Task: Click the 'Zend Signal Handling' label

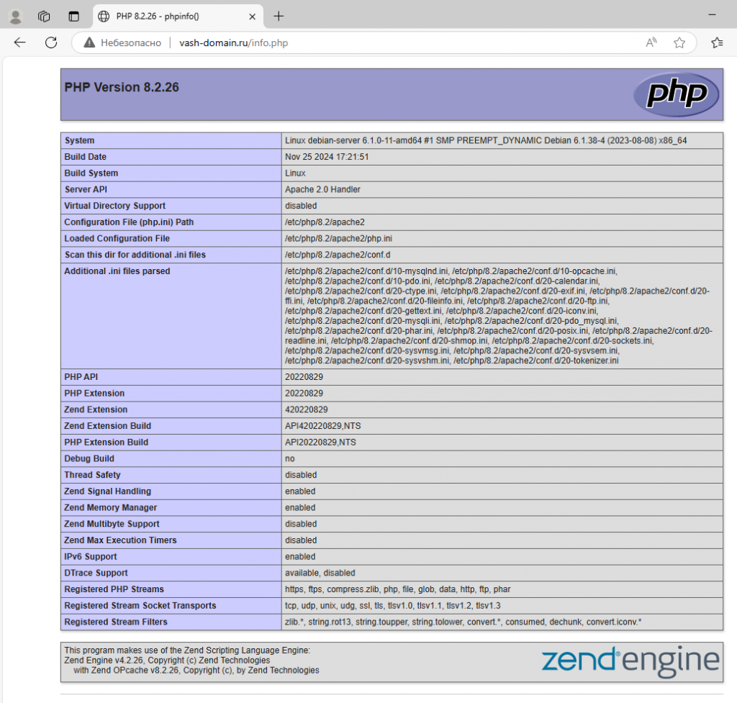Action: click(x=108, y=491)
